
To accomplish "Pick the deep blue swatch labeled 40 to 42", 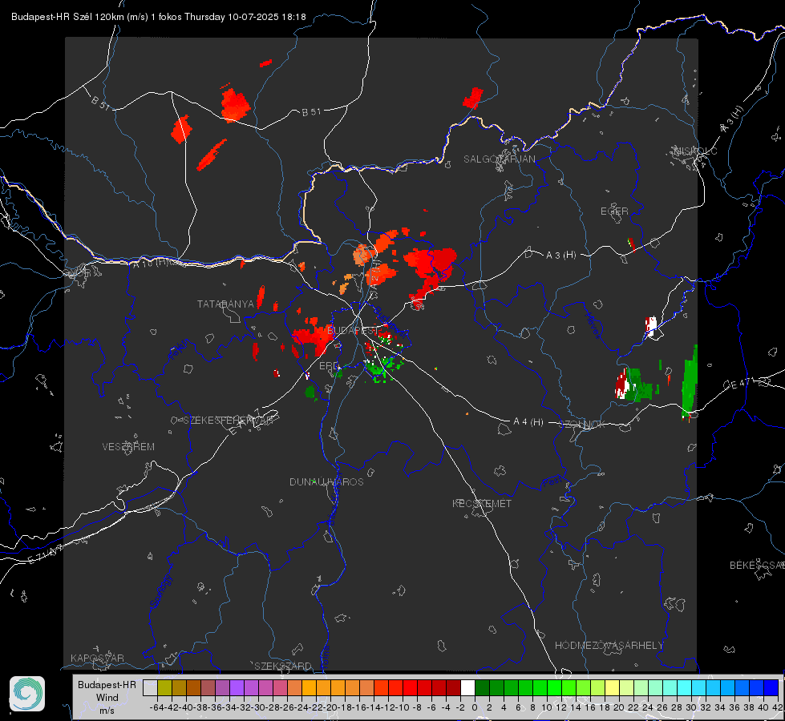I will (771, 687).
